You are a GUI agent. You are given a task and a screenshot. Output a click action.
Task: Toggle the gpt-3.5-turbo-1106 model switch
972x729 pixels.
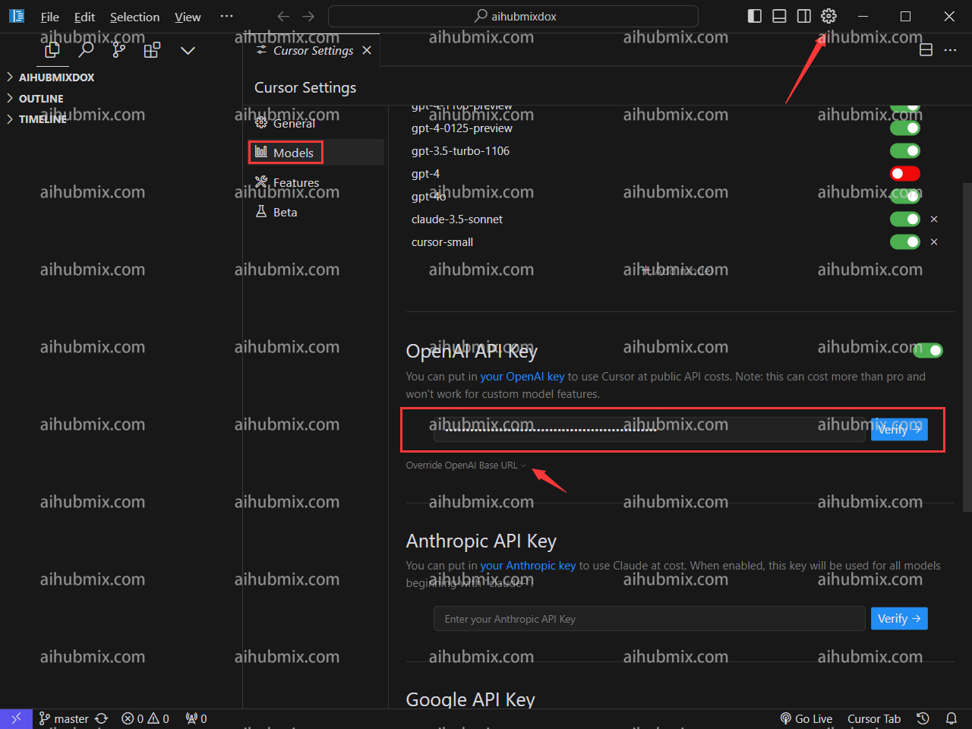tap(905, 150)
